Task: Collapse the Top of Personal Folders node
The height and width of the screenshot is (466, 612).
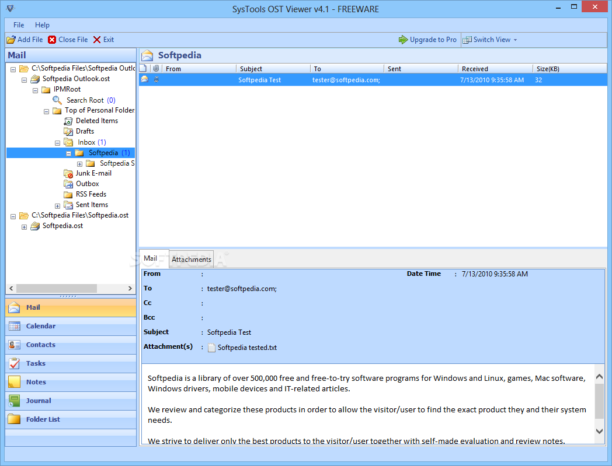Action: [47, 111]
